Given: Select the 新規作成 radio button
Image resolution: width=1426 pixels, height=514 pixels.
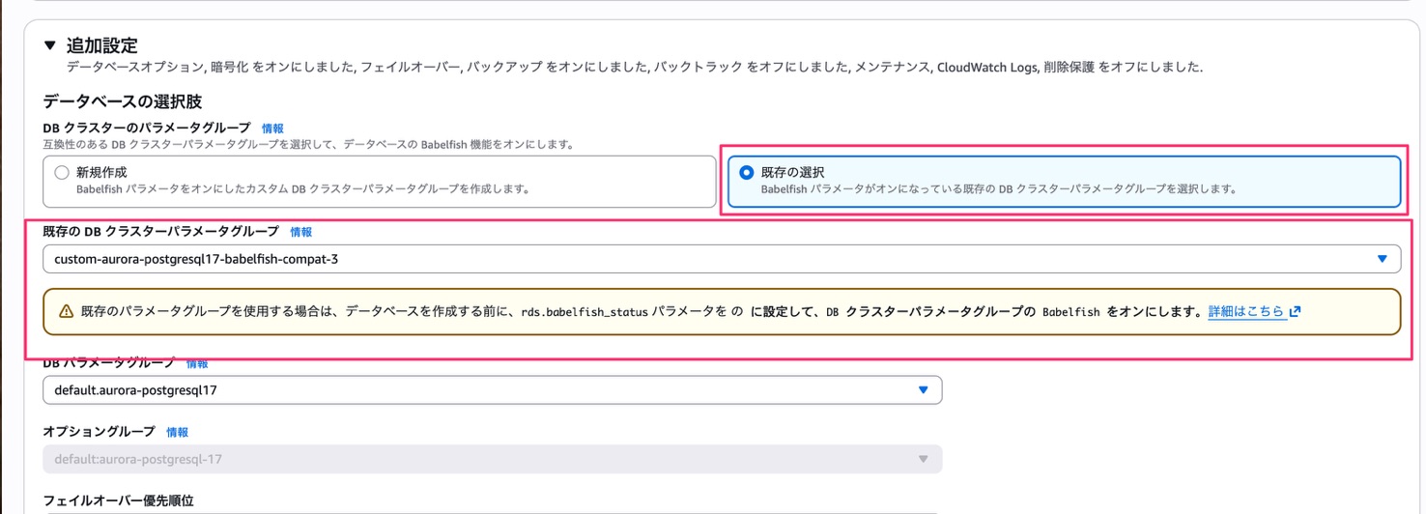Looking at the screenshot, I should pyautogui.click(x=62, y=173).
